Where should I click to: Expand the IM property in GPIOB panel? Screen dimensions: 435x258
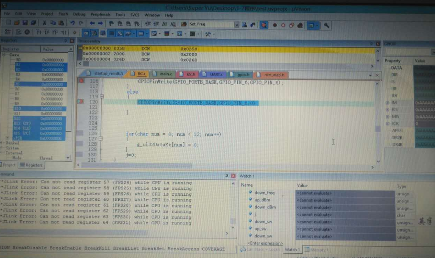(387, 102)
